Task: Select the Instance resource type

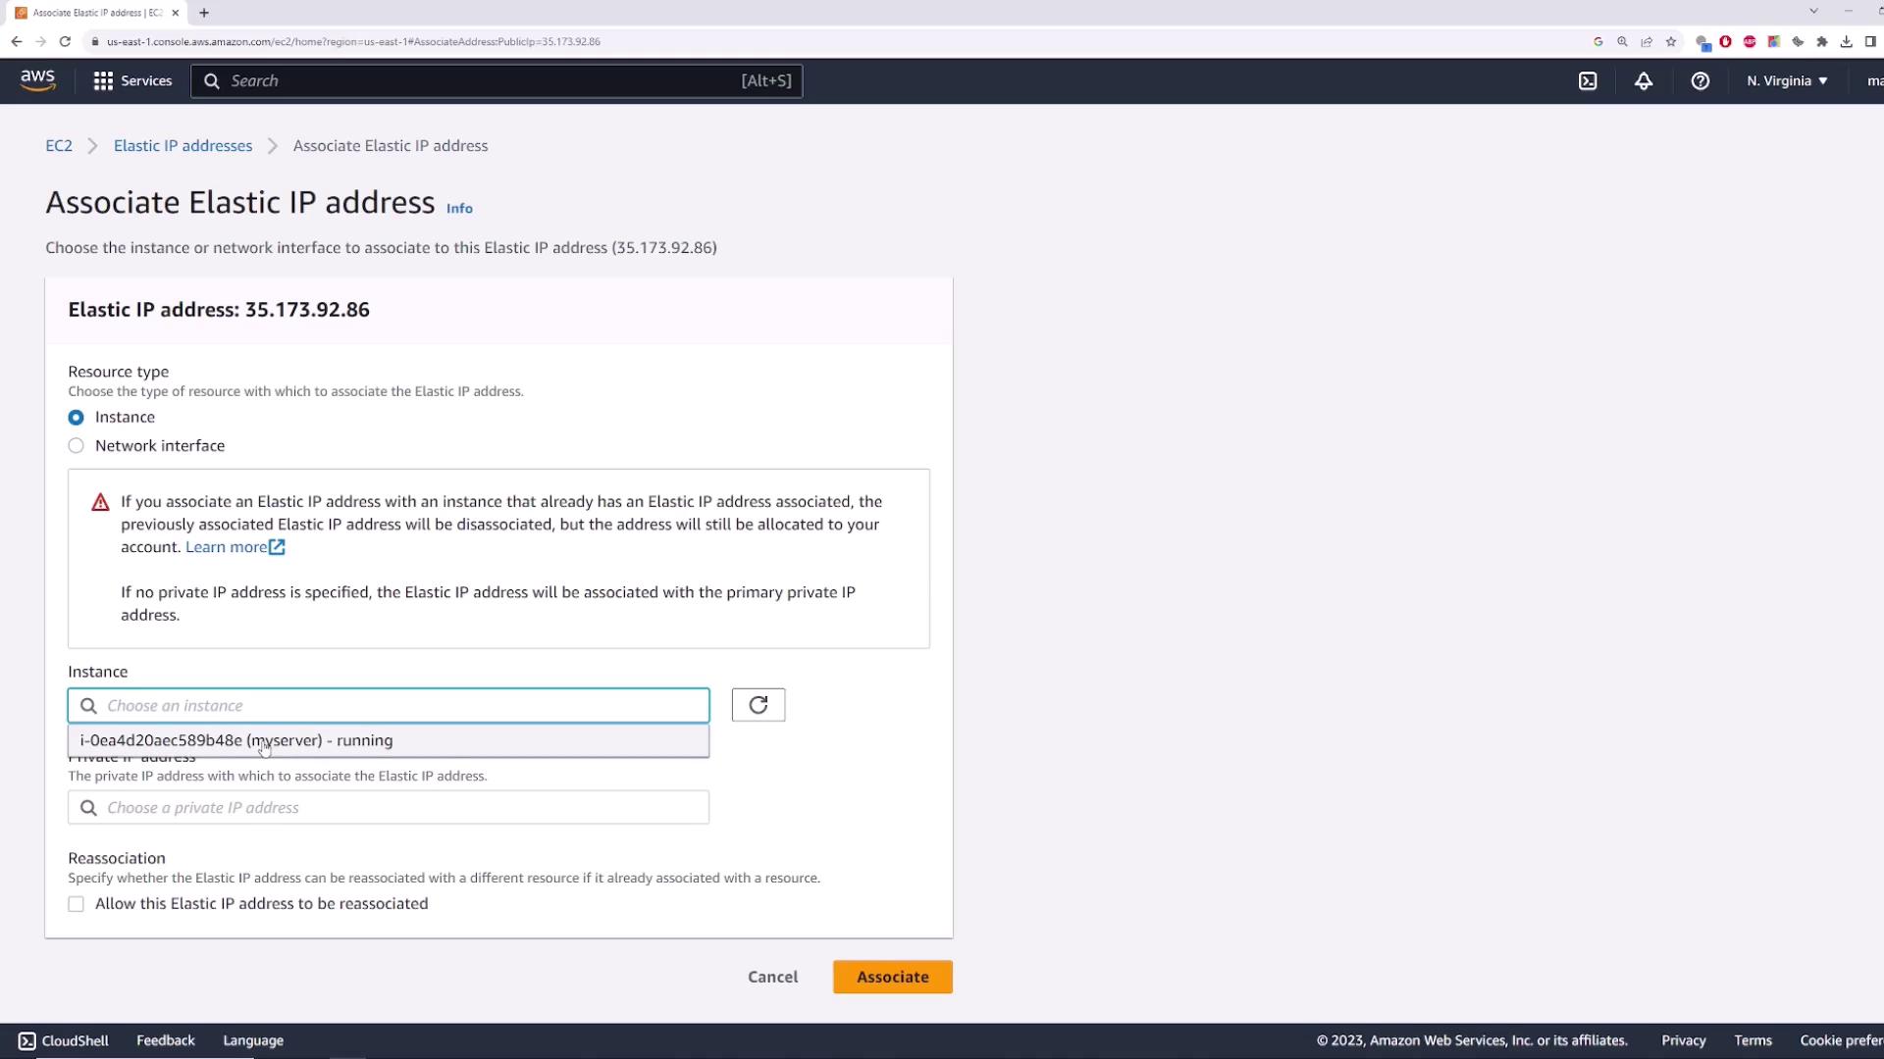Action: coord(76,418)
